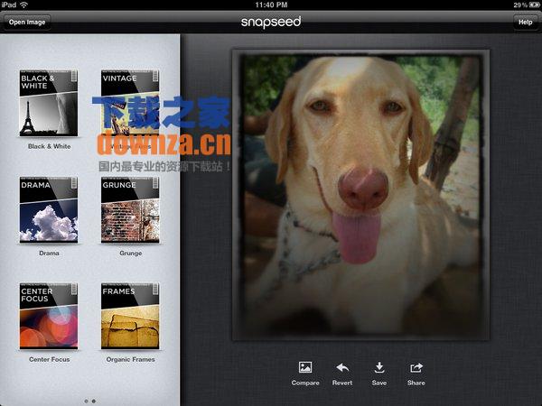Click the snapseed title logo
Viewport: 542px width, 406px height.
(271, 22)
